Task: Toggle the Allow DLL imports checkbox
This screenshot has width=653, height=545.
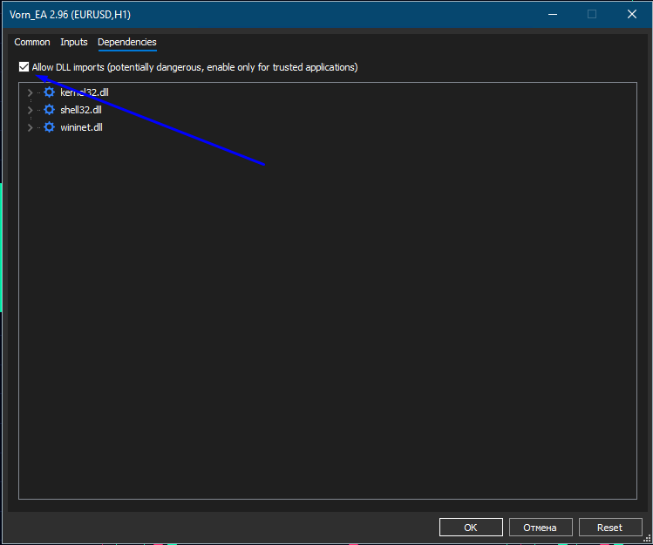Action: pyautogui.click(x=24, y=66)
